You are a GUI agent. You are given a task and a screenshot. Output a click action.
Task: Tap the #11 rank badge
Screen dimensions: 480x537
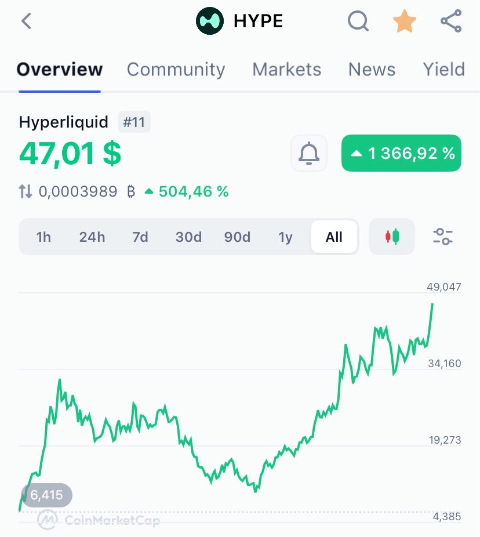click(134, 122)
